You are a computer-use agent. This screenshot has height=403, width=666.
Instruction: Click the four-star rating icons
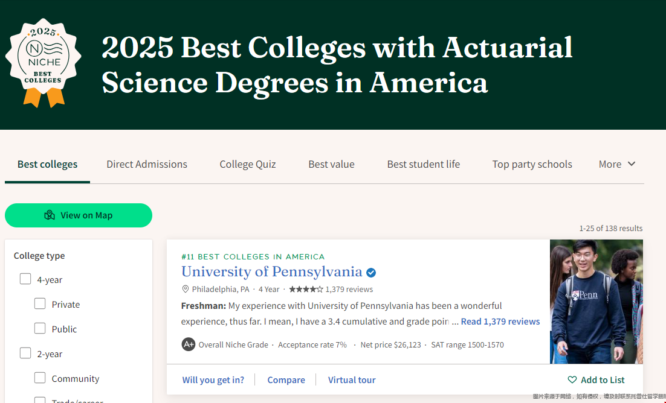[x=306, y=290]
